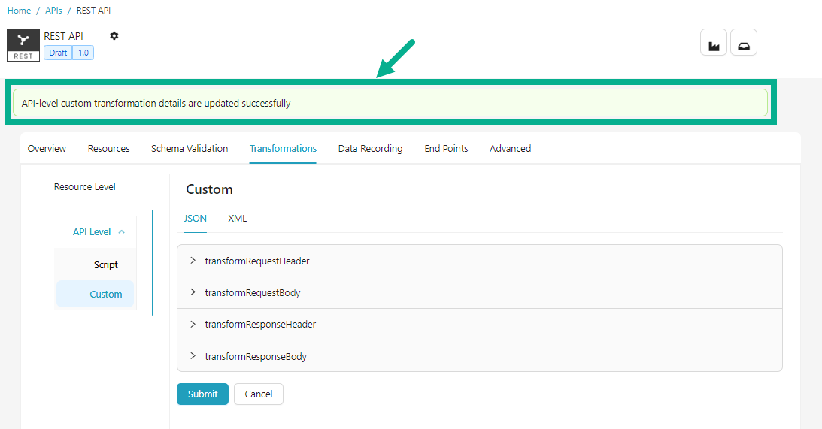Open the Schema Validation tab
This screenshot has width=822, height=429.
point(190,149)
